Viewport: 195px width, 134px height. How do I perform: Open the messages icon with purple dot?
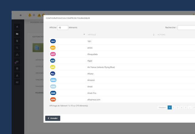(17, 62)
